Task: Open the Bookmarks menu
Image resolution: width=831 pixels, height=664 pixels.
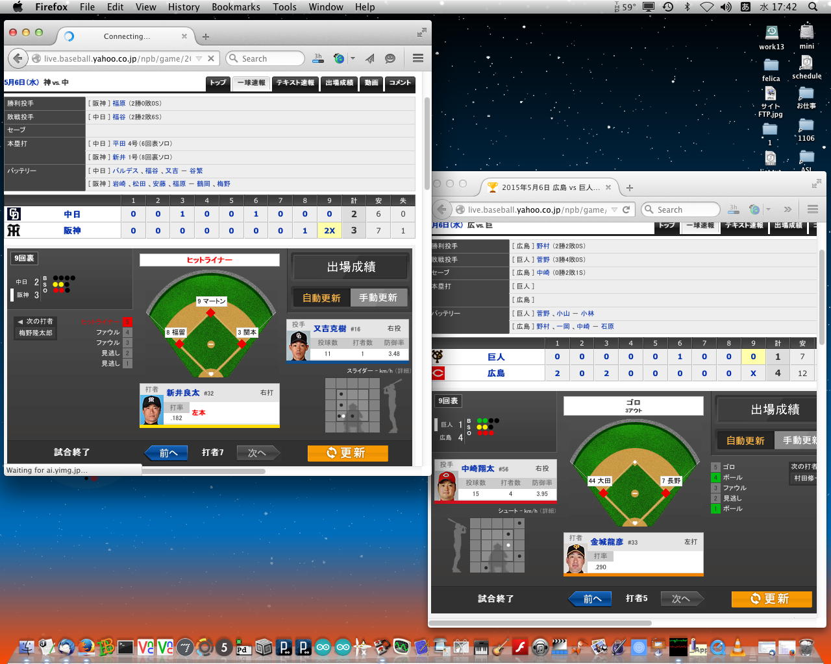Action: click(236, 7)
